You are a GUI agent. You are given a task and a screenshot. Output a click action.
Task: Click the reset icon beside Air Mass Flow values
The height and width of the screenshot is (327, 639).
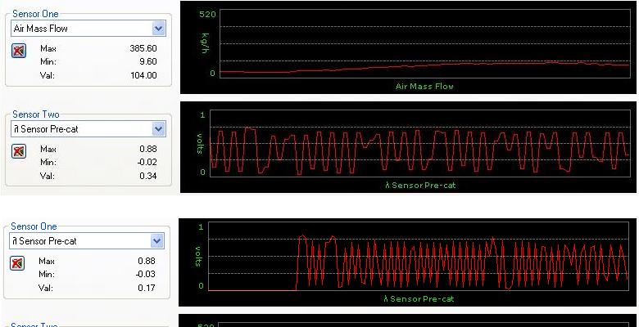19,51
